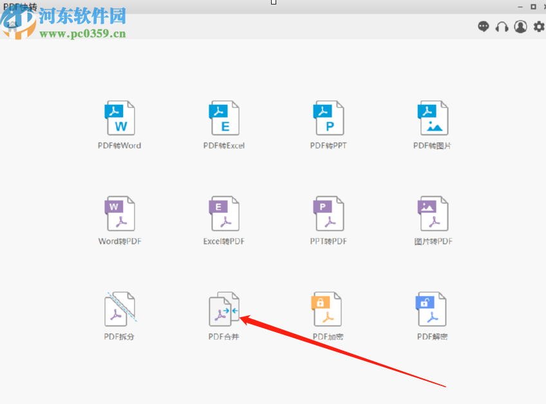Screen dimensions: 546x404
Task: Click the PDF拆分 text label
Action: pos(119,335)
